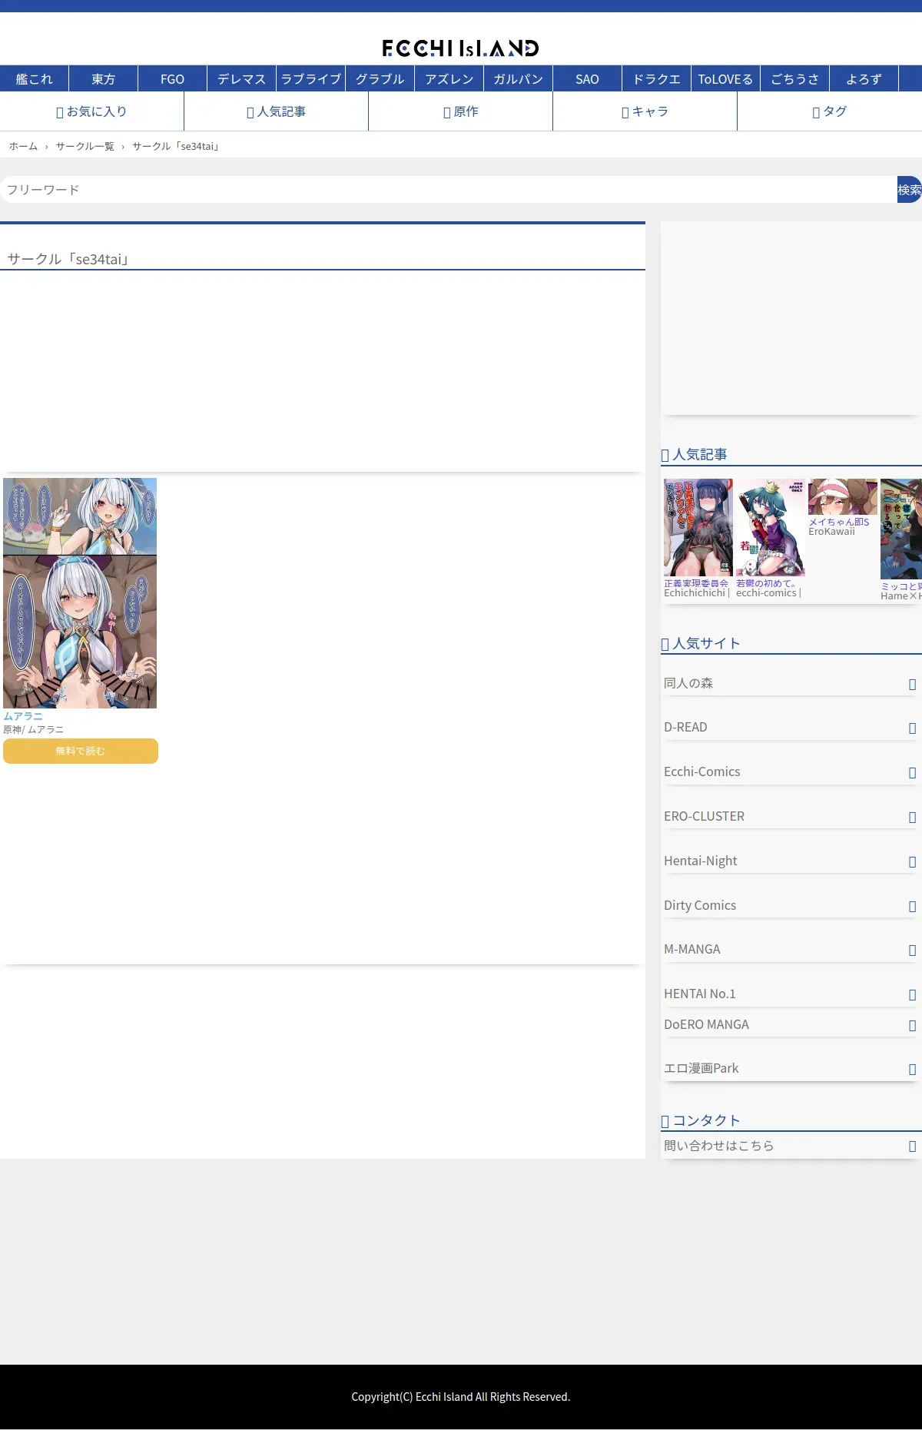
Task: Open the お気に入り favorites menu
Action: pyautogui.click(x=91, y=111)
